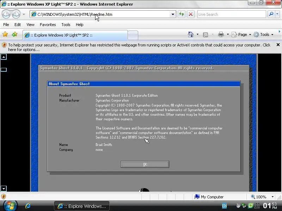
Task: Click the About Symantec Ghost title bar
Action: click(144, 84)
